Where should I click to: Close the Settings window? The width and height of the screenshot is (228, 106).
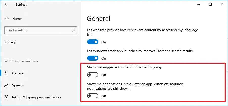(222, 5)
